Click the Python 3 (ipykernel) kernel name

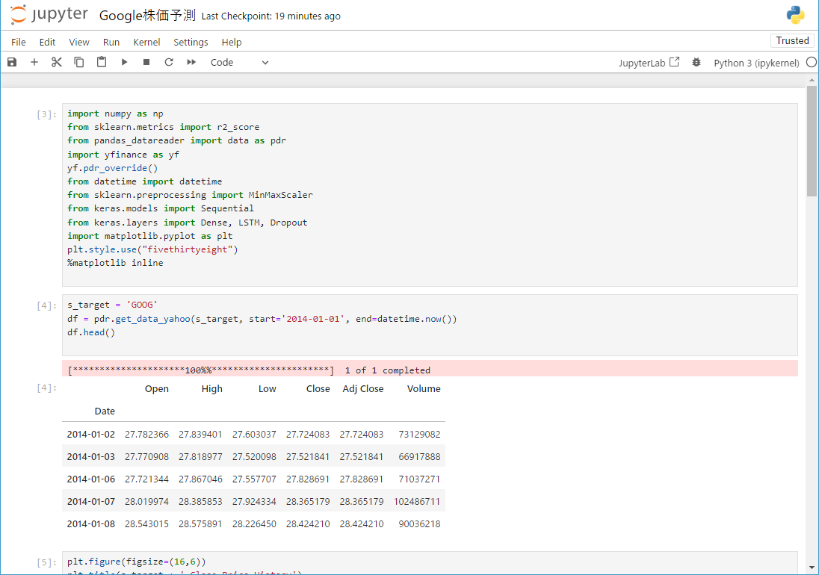pyautogui.click(x=755, y=63)
